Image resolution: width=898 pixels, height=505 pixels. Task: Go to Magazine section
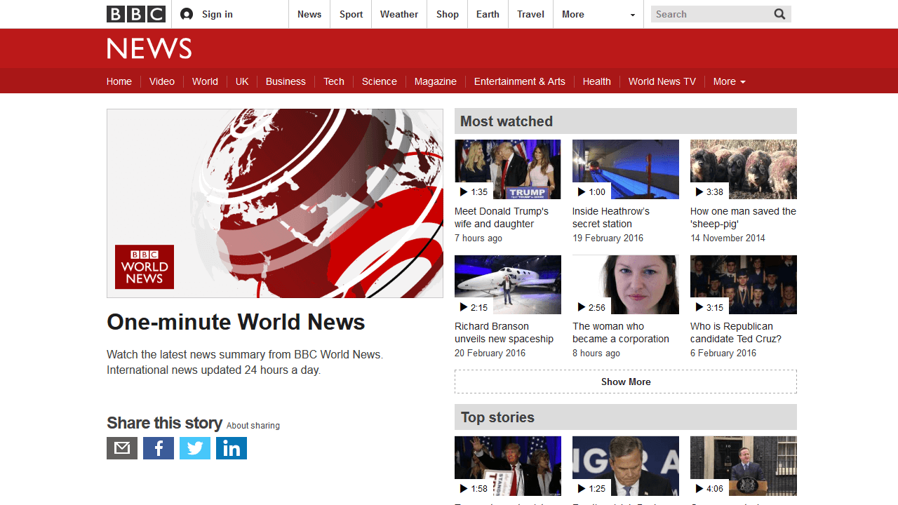[x=436, y=81]
